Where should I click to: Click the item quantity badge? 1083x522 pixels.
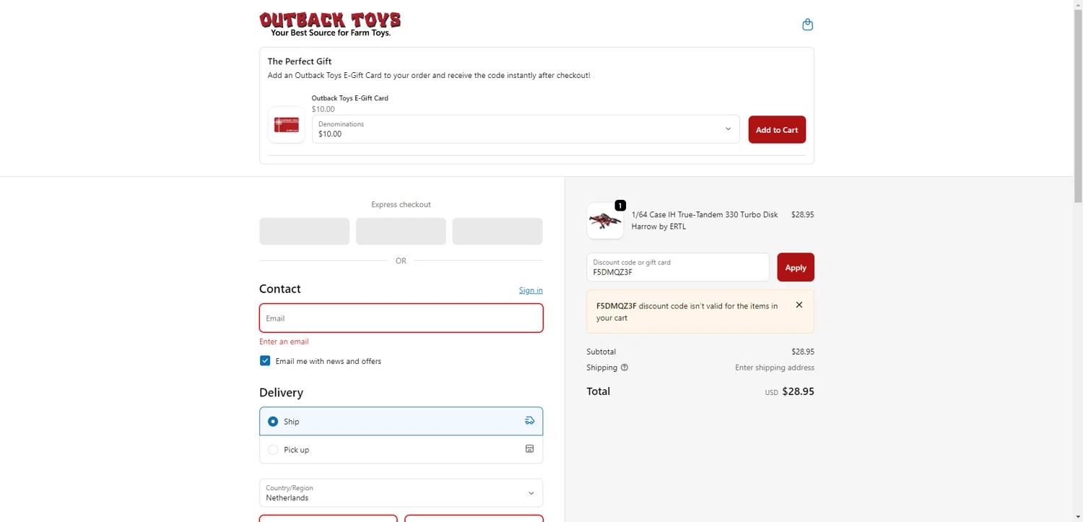pyautogui.click(x=620, y=206)
